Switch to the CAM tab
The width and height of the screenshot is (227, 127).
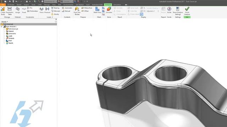point(39,5)
